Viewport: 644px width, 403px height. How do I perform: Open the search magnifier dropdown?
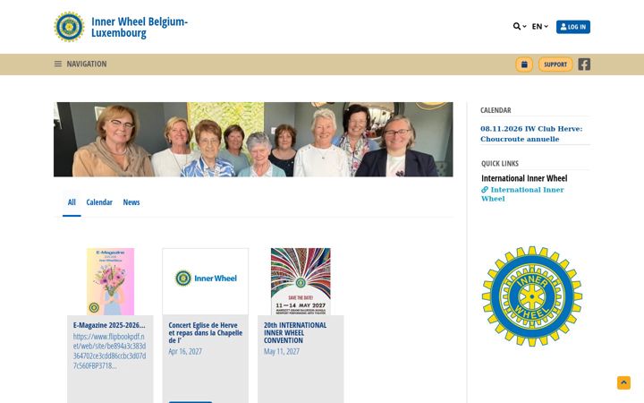tap(520, 26)
